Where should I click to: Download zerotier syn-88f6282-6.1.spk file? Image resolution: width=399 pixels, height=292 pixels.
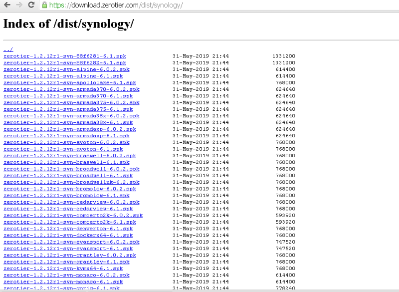pos(64,63)
